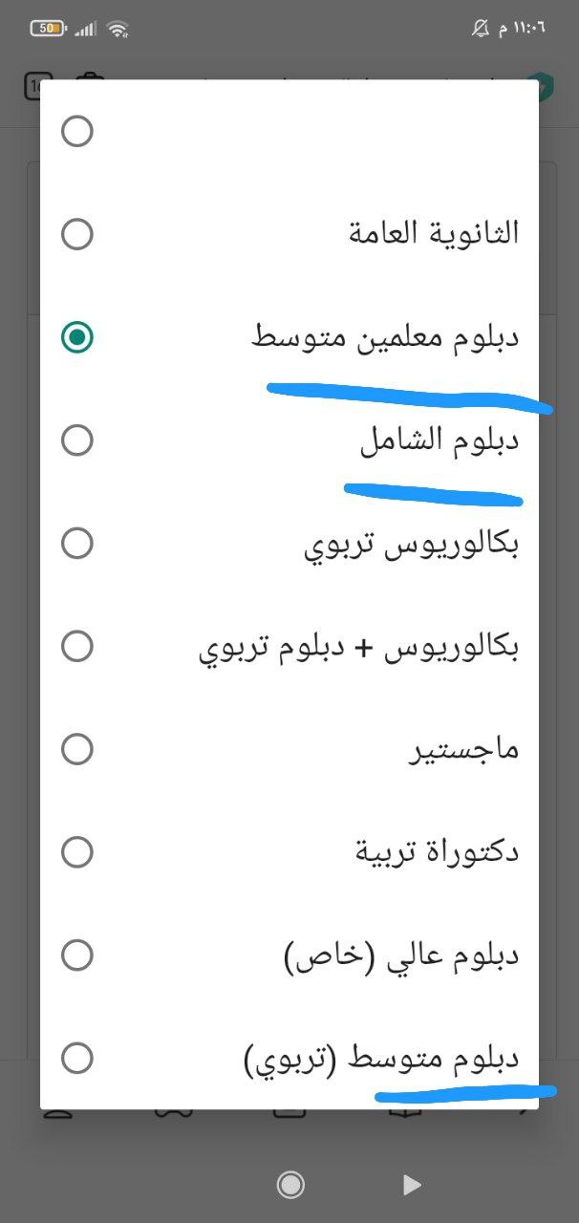Tap the battery level indicator
Viewport: 579px width, 1223px height.
[x=48, y=29]
